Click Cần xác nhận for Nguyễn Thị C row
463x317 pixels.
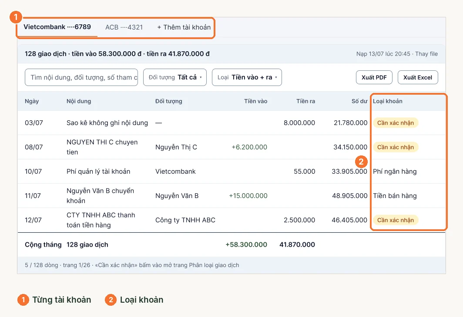(x=396, y=147)
